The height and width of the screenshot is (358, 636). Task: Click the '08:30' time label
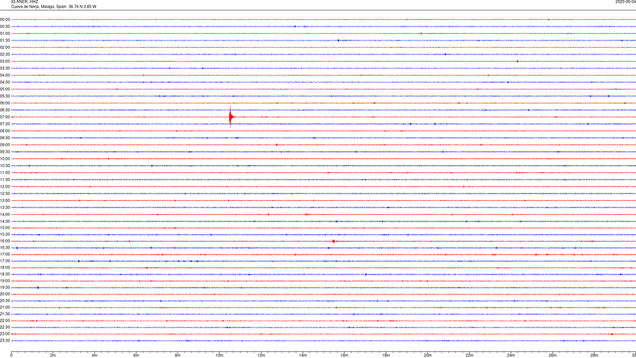(5, 138)
